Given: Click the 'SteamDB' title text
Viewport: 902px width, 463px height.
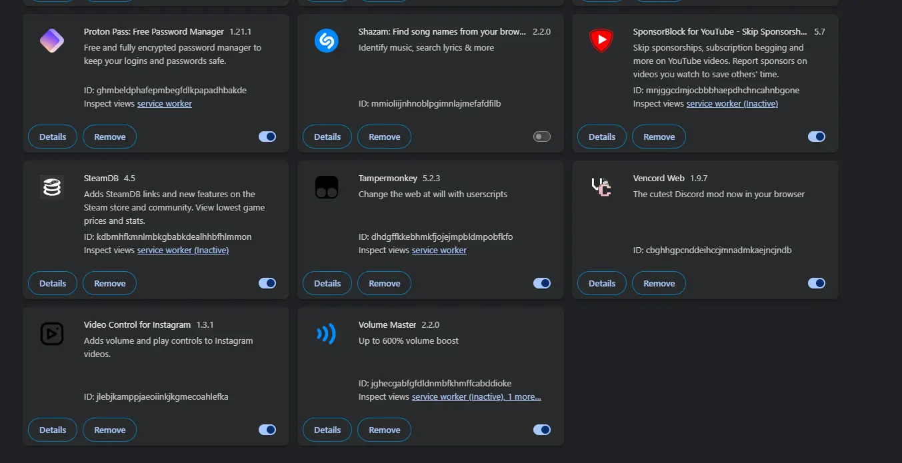Looking at the screenshot, I should pyautogui.click(x=101, y=178).
